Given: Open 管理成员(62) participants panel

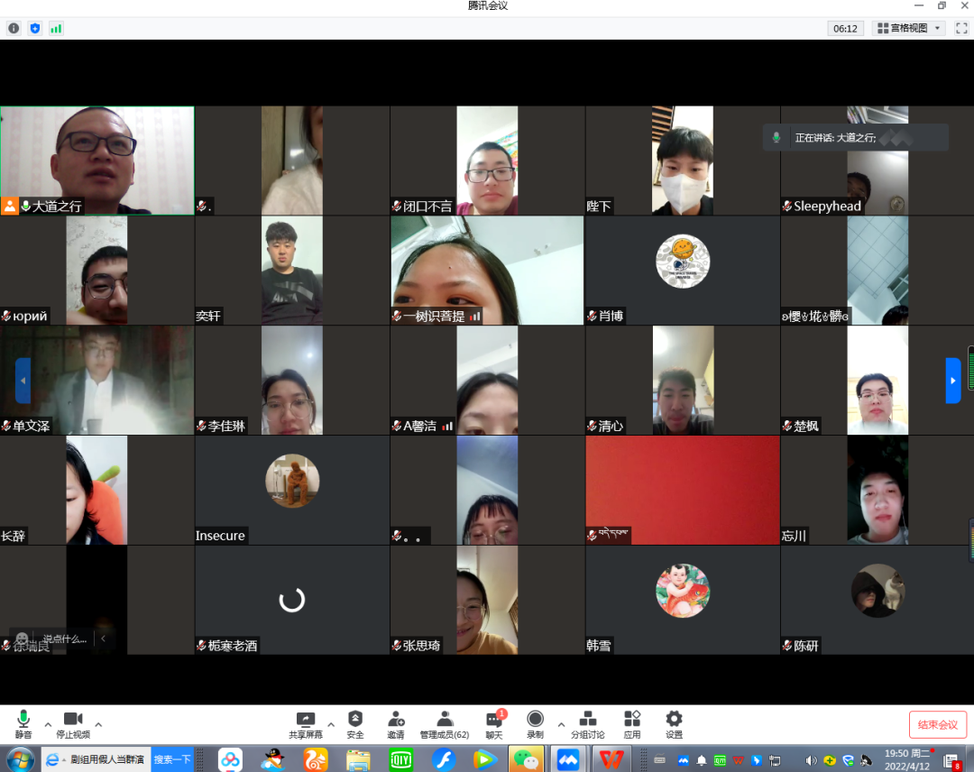Looking at the screenshot, I should 444,723.
